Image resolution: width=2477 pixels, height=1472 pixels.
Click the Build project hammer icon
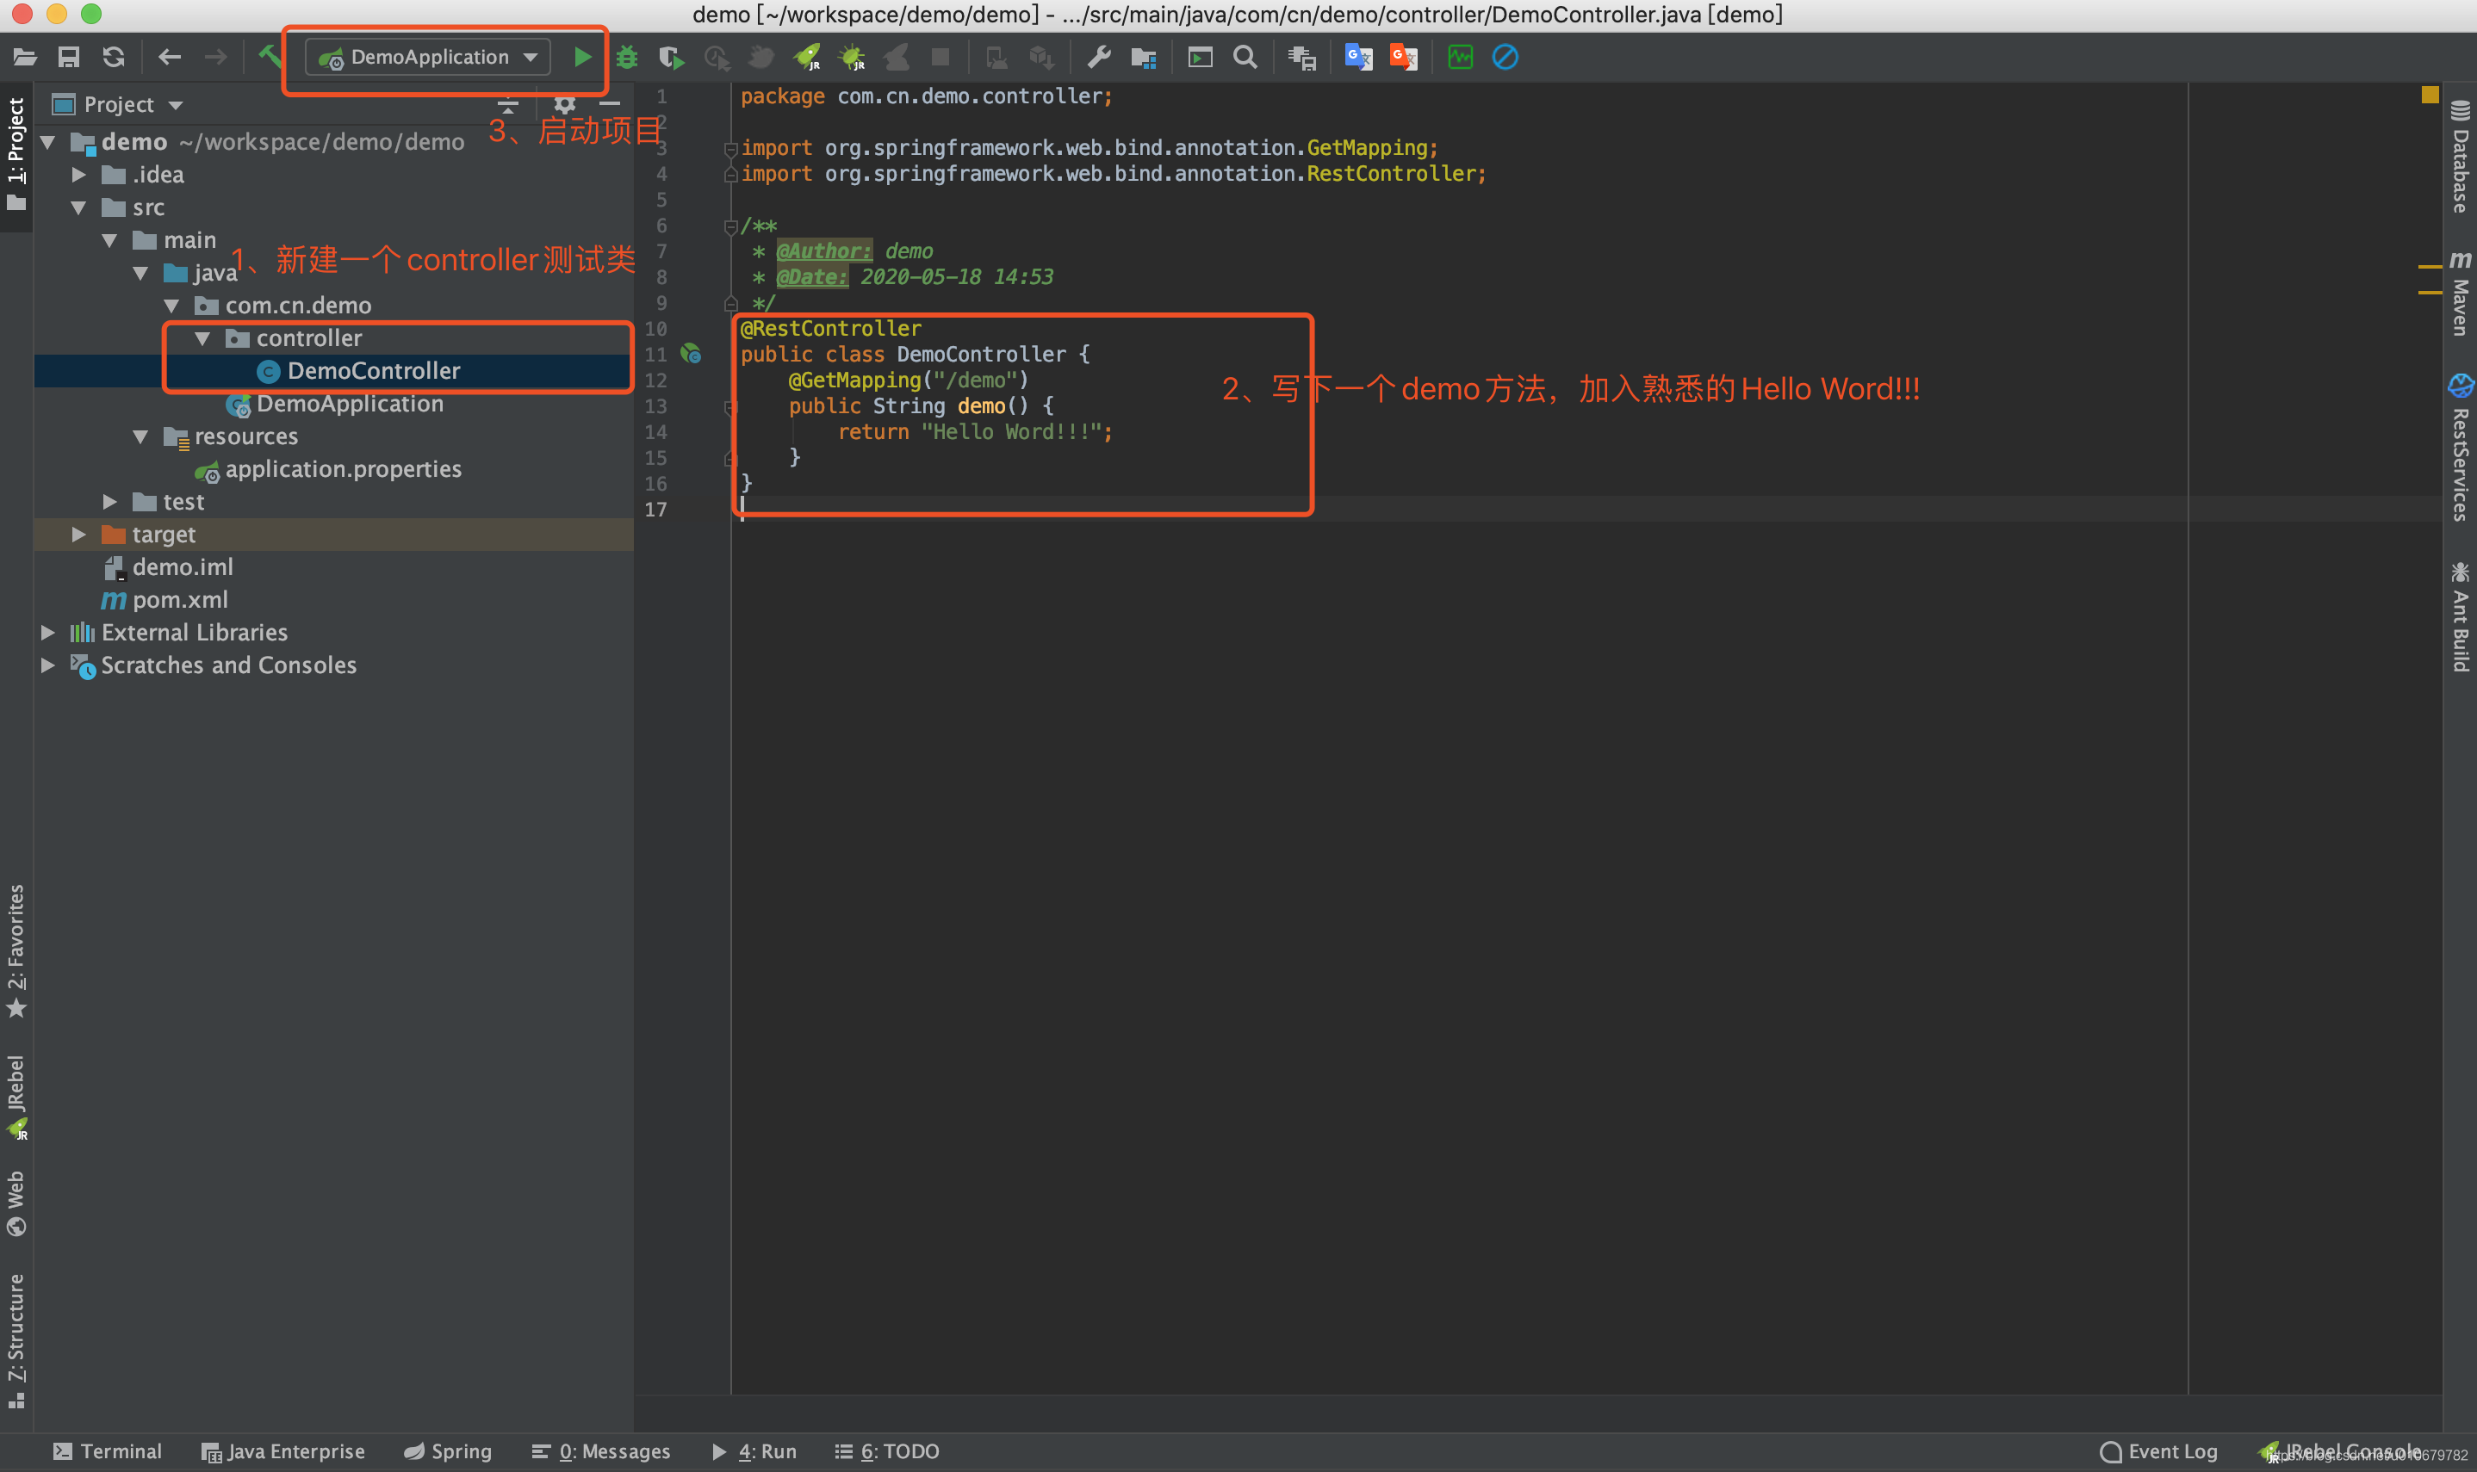[x=269, y=56]
